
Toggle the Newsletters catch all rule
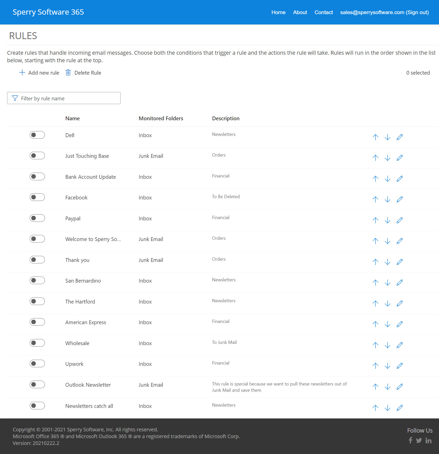pyautogui.click(x=37, y=406)
